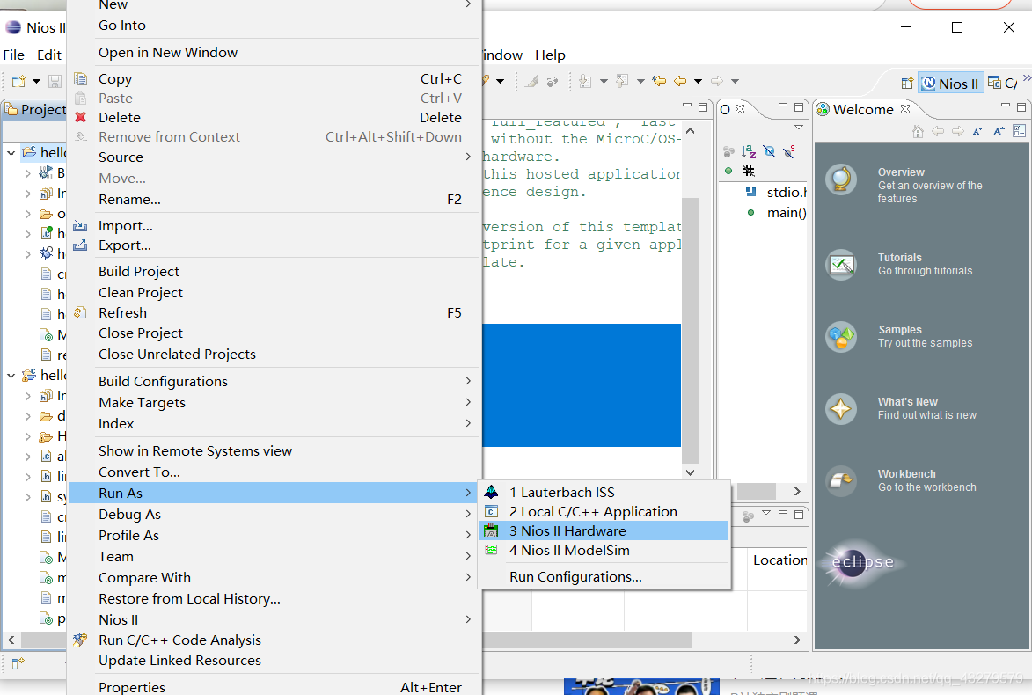Open the Outline view menu triangle

798,127
